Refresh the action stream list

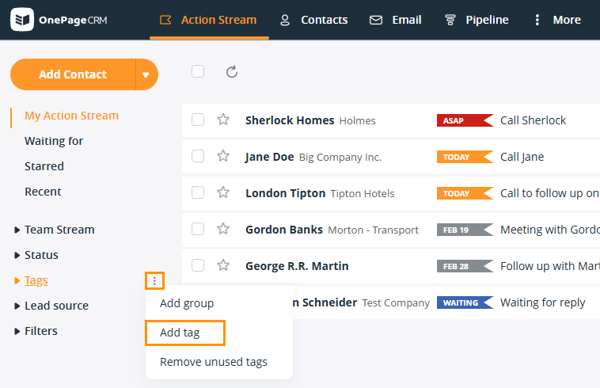231,71
